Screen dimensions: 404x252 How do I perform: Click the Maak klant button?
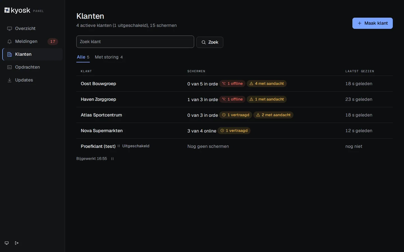click(373, 23)
